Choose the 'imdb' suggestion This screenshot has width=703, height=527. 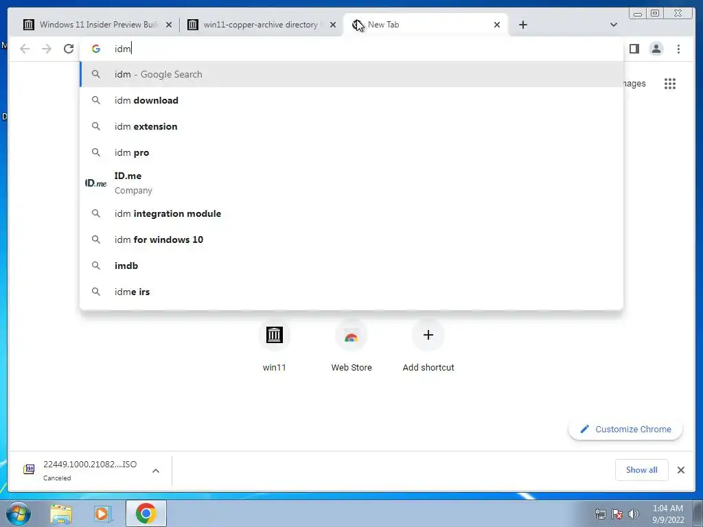coord(351,266)
